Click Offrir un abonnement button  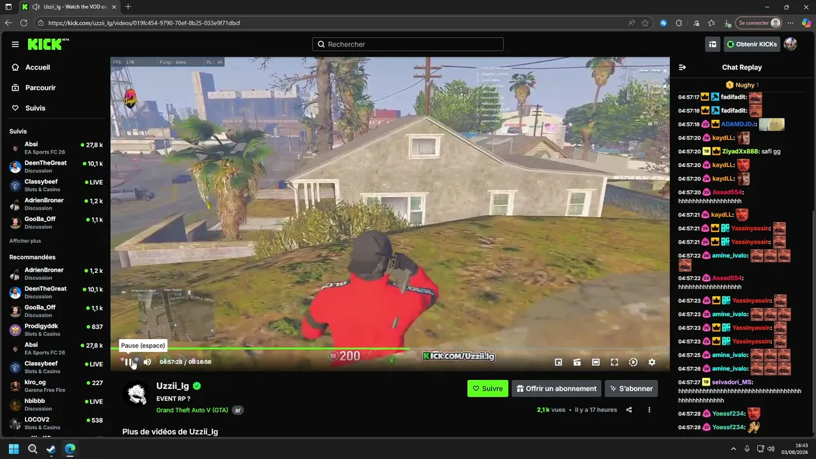click(x=556, y=388)
